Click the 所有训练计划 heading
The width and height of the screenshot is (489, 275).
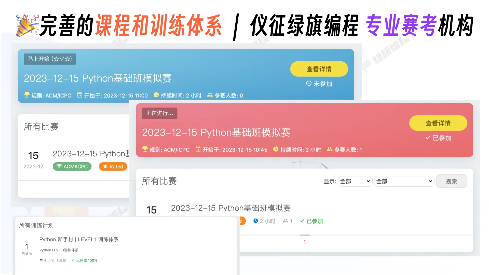click(x=36, y=225)
